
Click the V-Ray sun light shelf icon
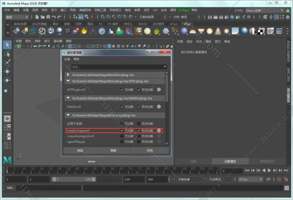[x=226, y=31]
